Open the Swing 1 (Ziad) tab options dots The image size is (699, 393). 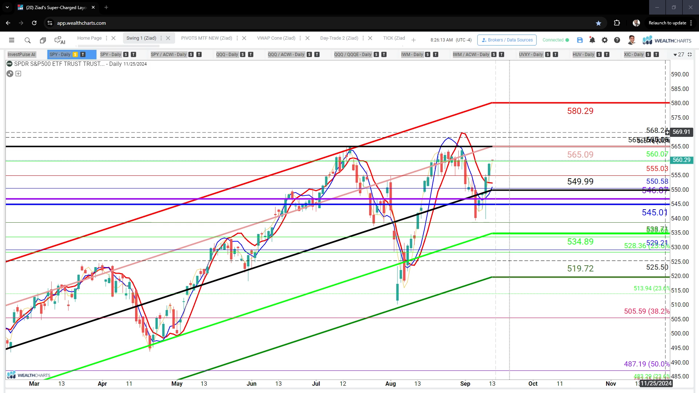pos(161,38)
